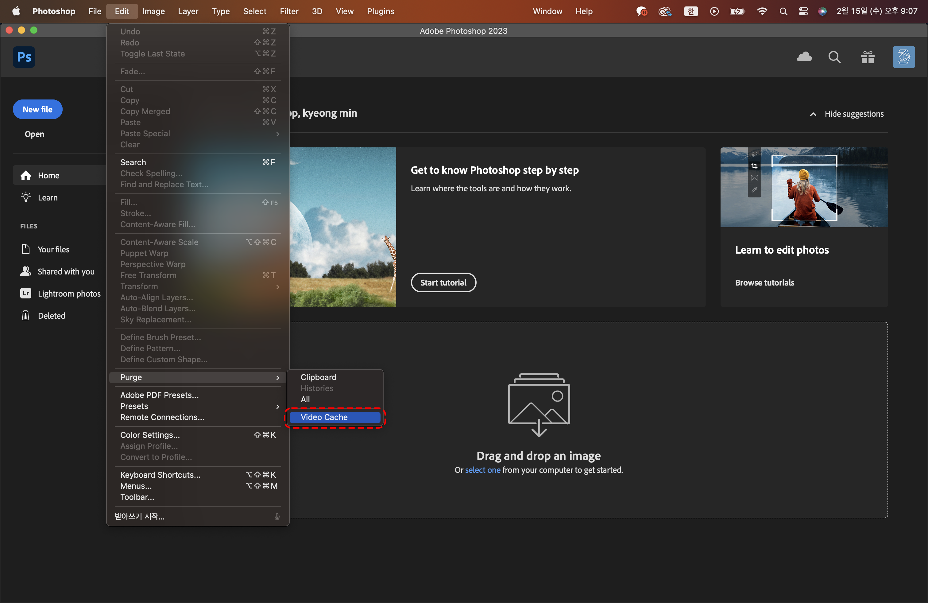928x603 pixels.
Task: Open the cloud storage status icon
Action: [804, 57]
